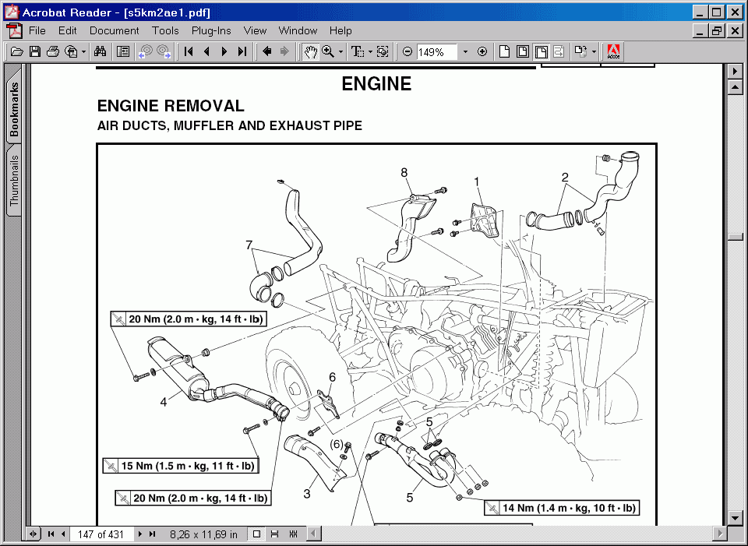Switch to Continuous Facing layout

(x=294, y=534)
